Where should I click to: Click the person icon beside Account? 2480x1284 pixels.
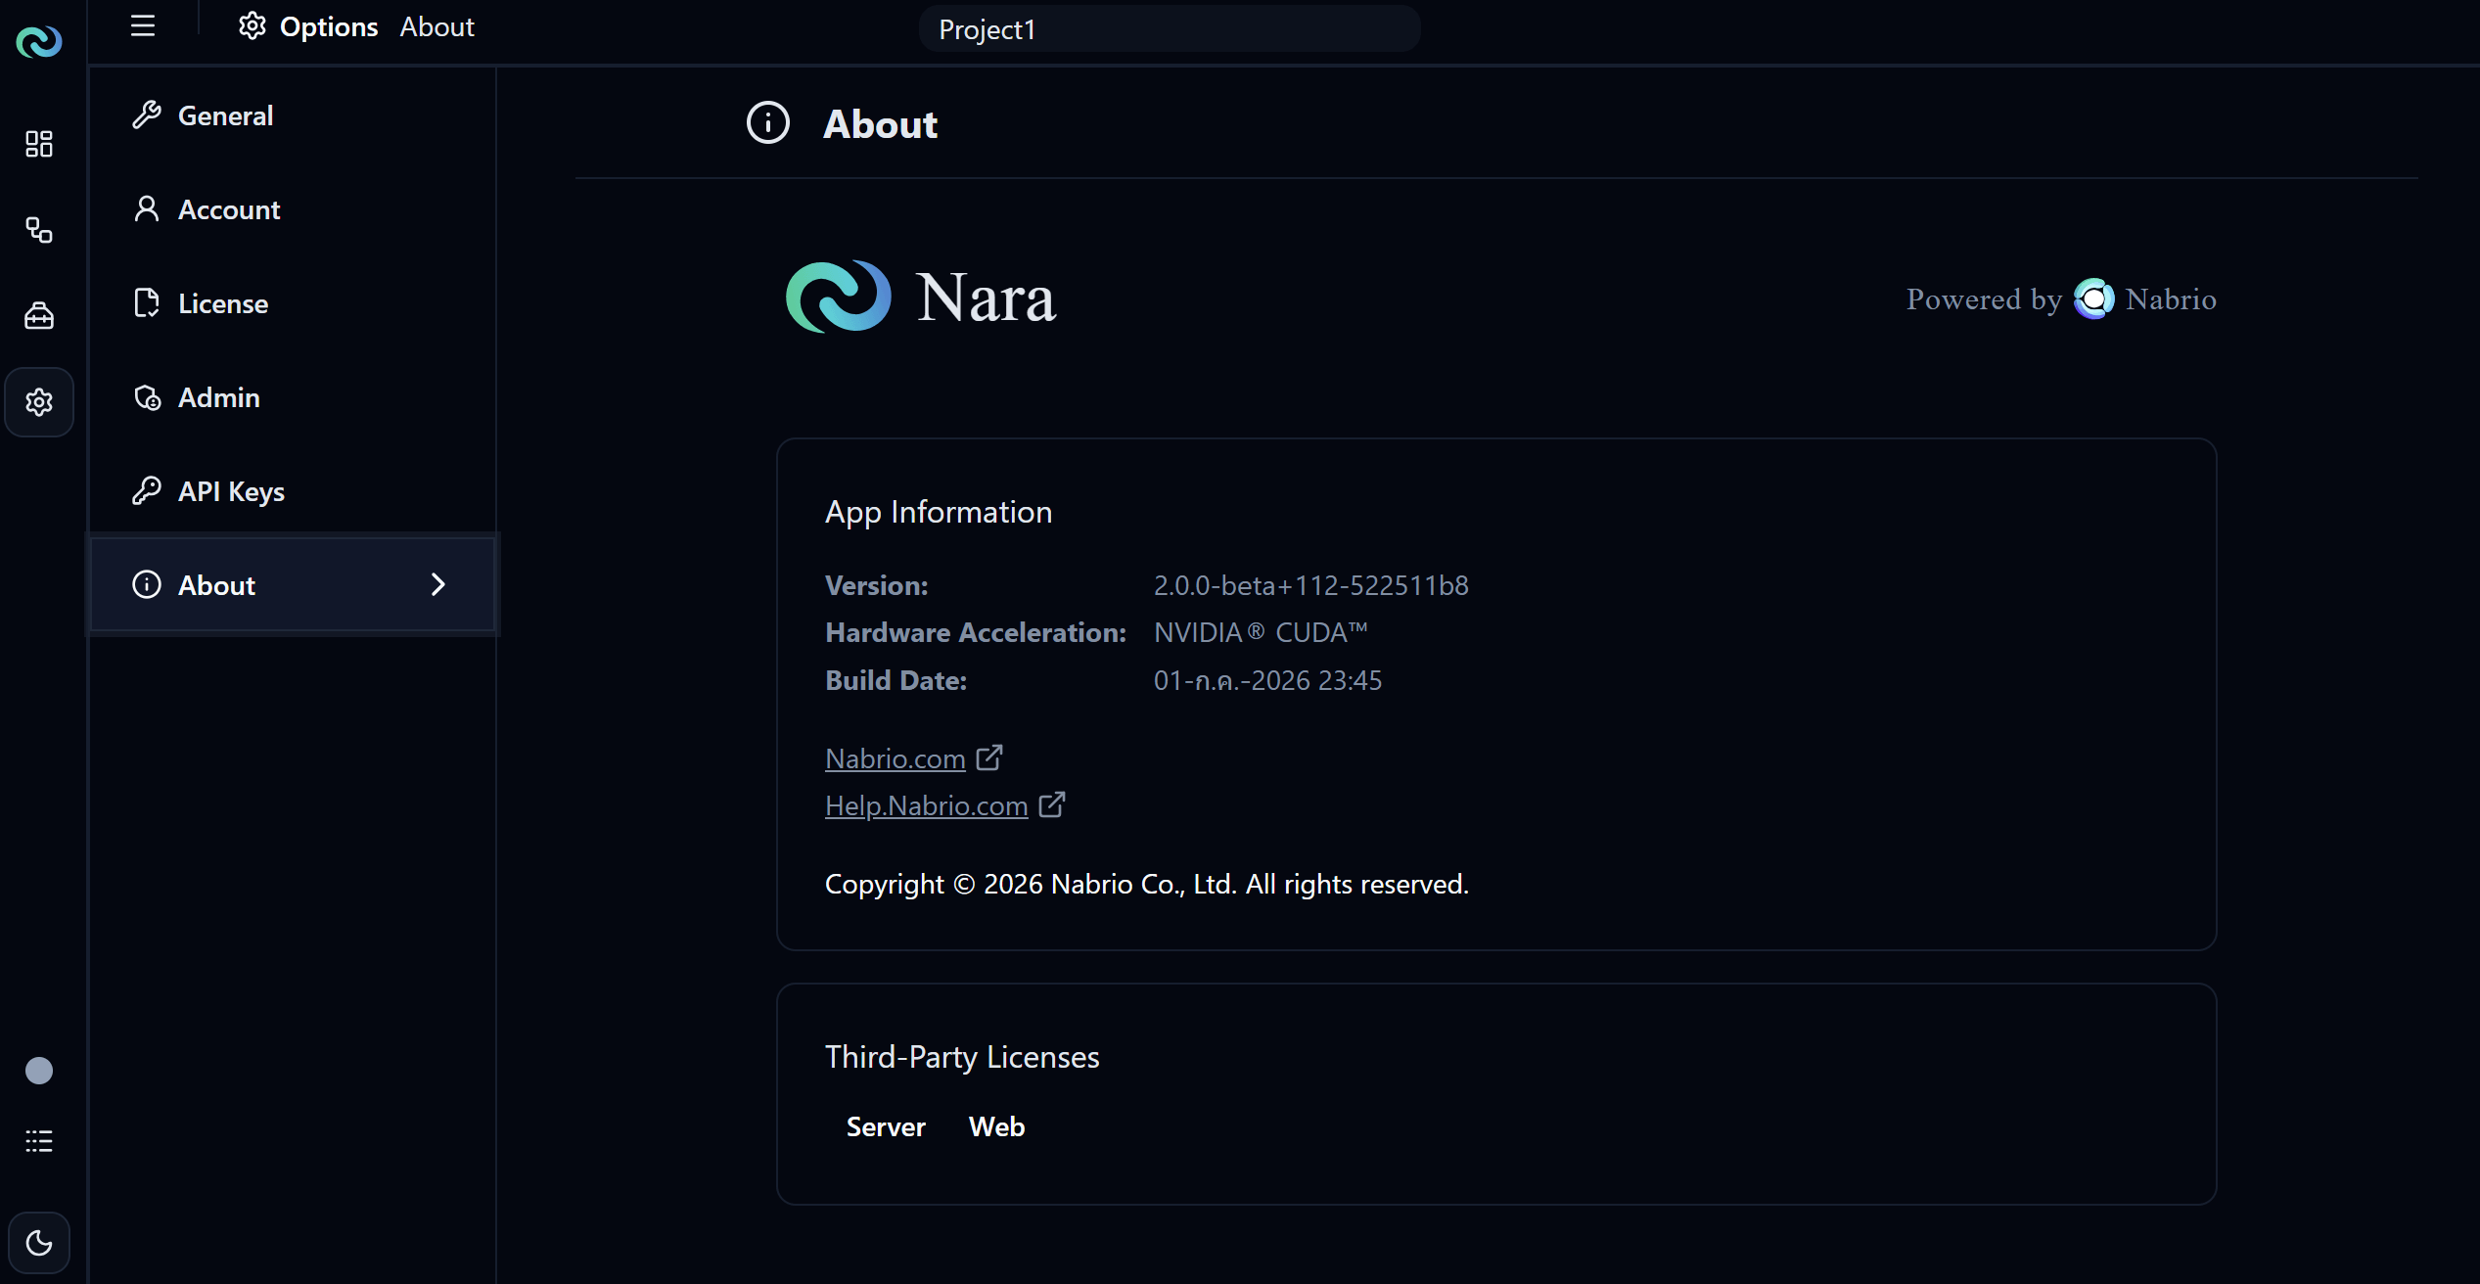(x=147, y=209)
